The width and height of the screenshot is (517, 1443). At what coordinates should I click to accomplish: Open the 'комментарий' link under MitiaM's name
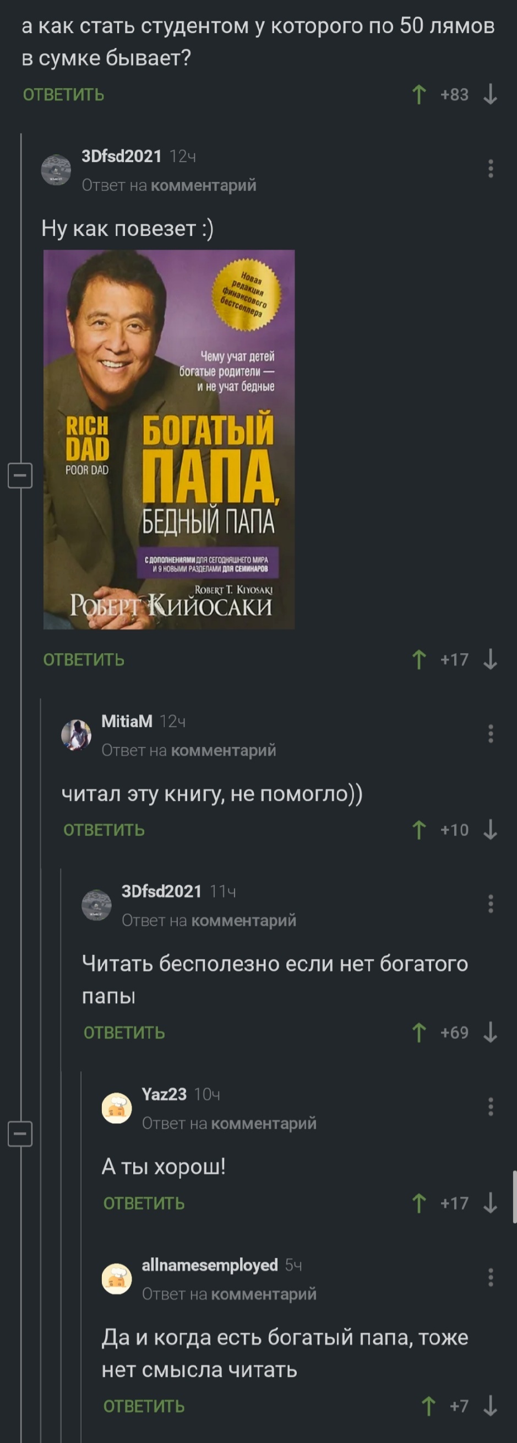point(223,750)
